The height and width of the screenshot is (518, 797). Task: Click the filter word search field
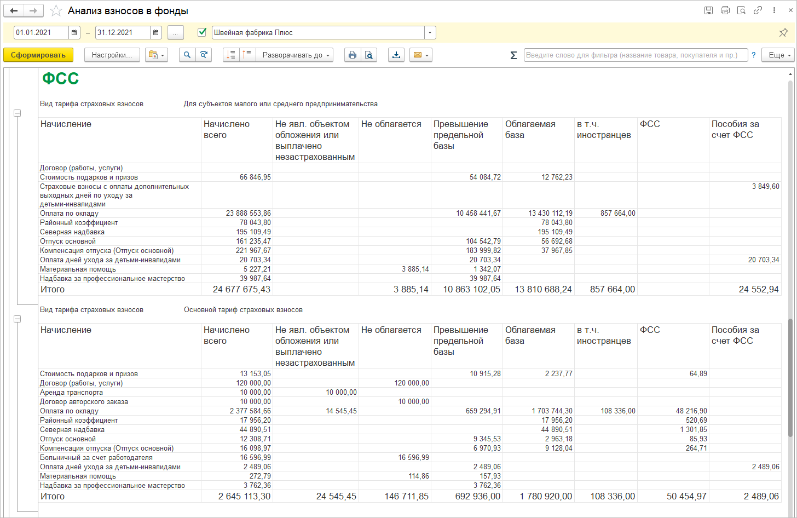[x=636, y=55]
